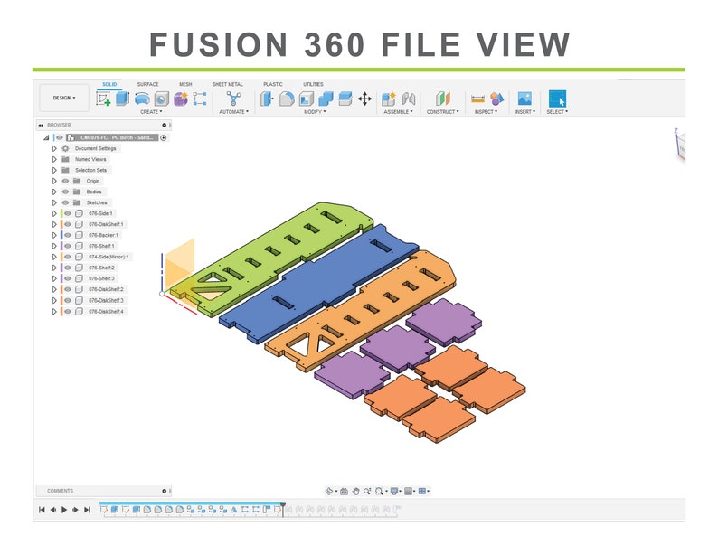Collapse the BROWSER panel
Image resolution: width=718 pixels, height=554 pixels.
(x=41, y=125)
